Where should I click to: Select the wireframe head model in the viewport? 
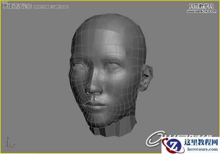point(111,75)
